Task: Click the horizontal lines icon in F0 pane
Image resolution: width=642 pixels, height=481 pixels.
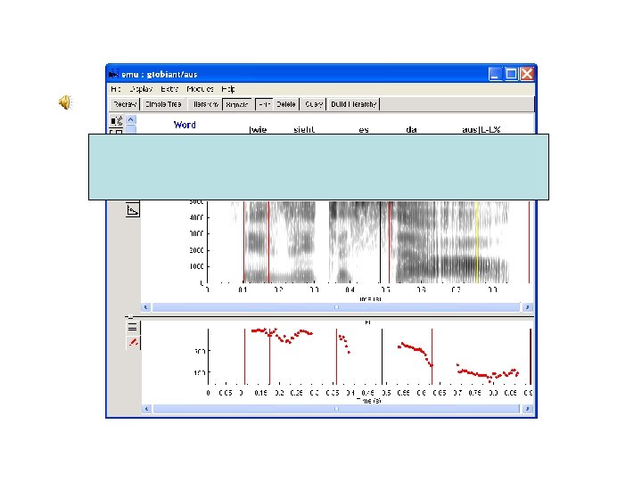Action: coord(132,327)
